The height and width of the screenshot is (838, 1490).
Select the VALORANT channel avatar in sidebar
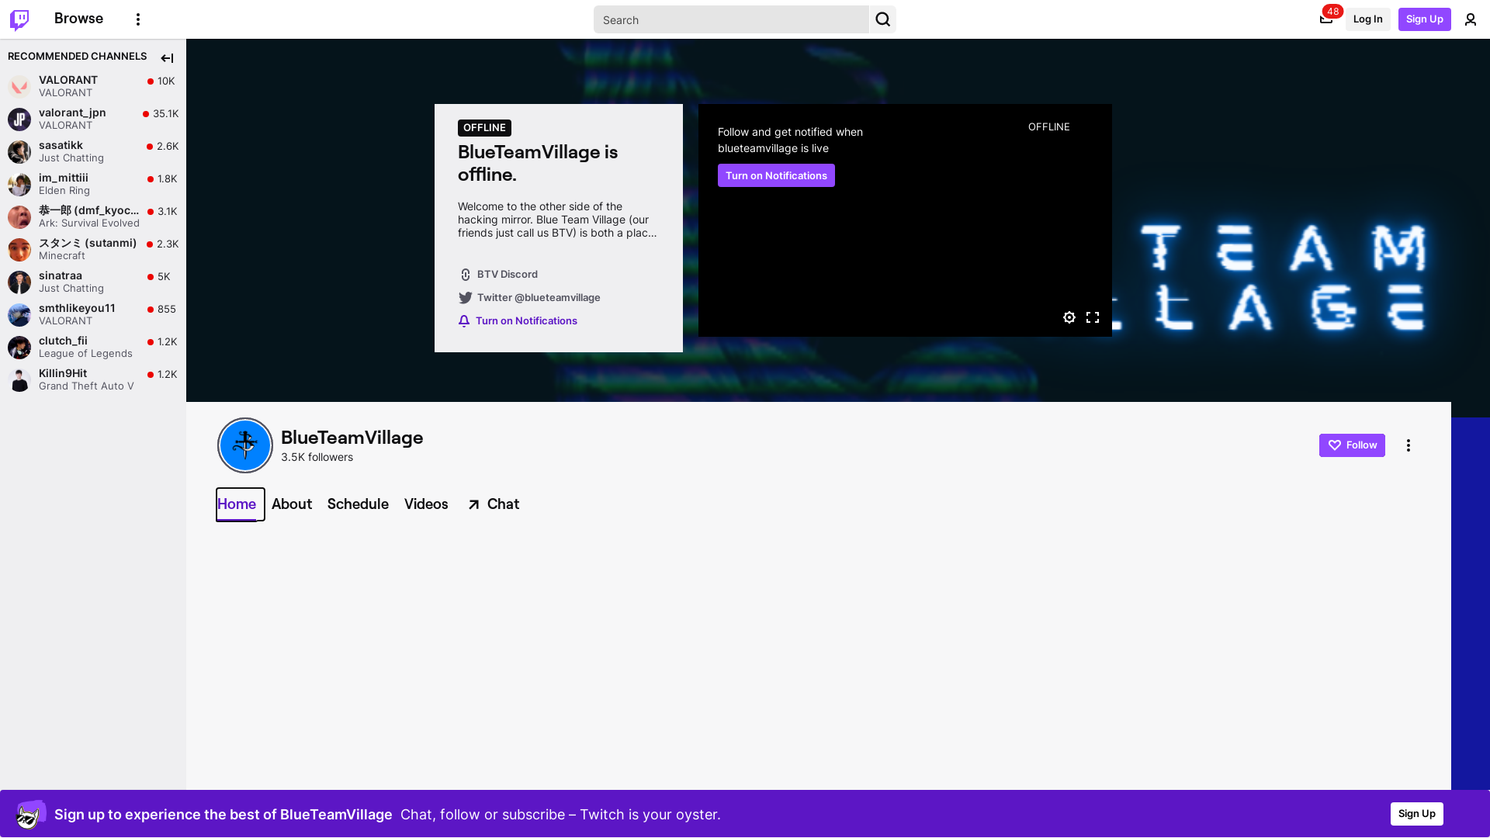pyautogui.click(x=19, y=86)
